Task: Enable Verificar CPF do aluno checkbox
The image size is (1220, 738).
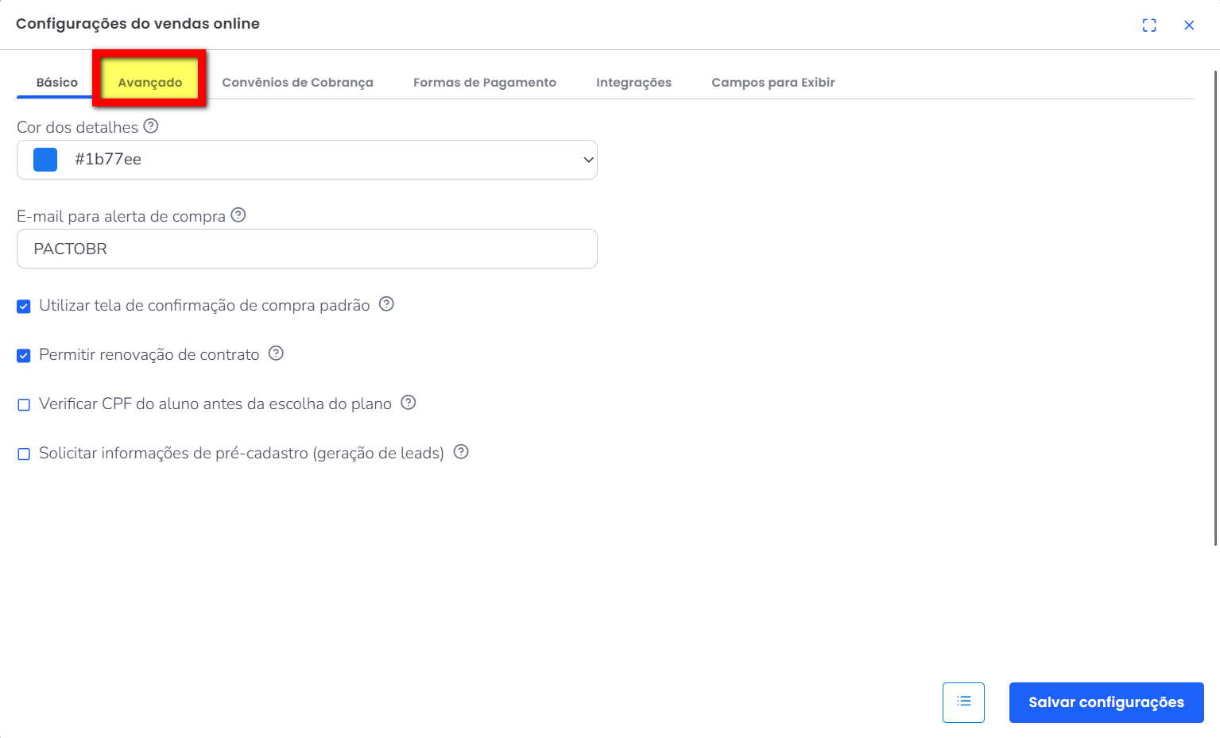Action: click(x=24, y=405)
